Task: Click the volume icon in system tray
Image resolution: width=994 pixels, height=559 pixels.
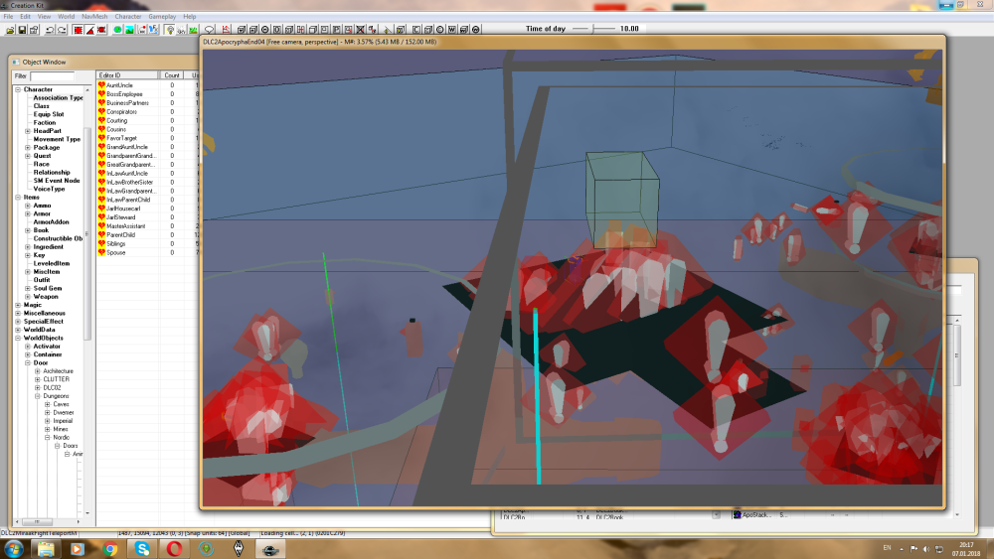Action: click(x=926, y=549)
